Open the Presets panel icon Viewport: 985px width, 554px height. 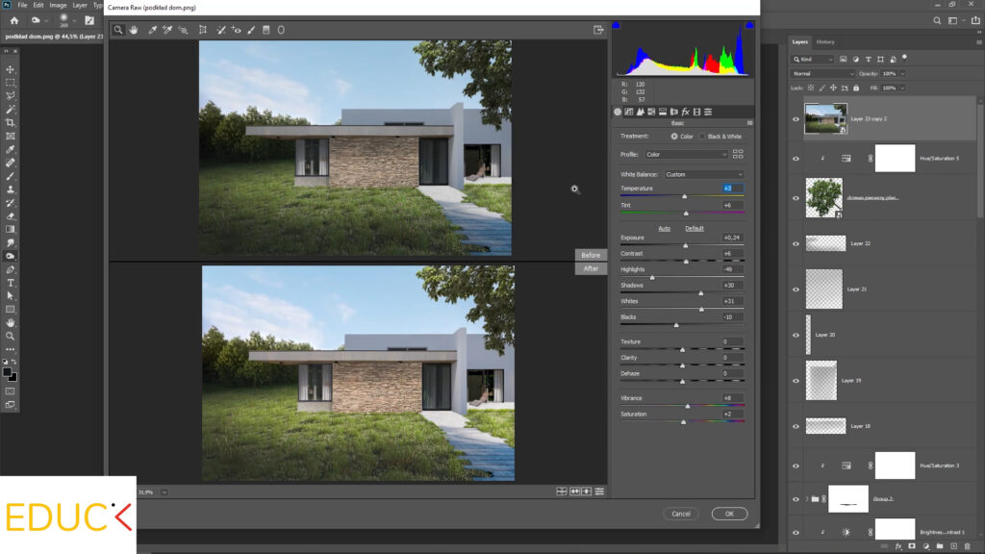click(x=708, y=112)
